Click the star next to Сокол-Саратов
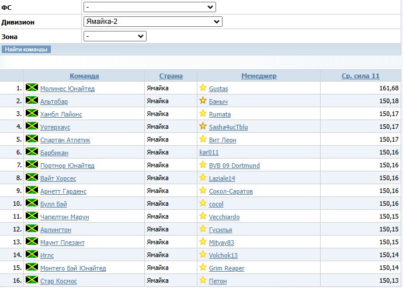Image resolution: width=403 pixels, height=288 pixels. [x=203, y=190]
